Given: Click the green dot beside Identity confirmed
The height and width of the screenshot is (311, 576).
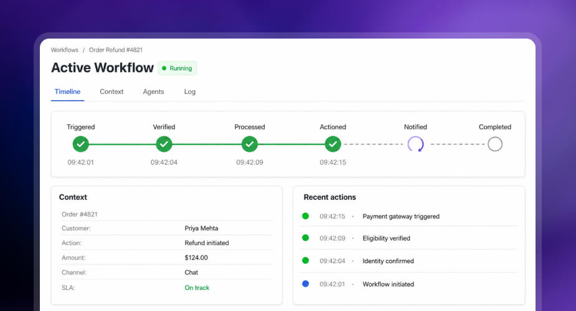Looking at the screenshot, I should pos(305,261).
